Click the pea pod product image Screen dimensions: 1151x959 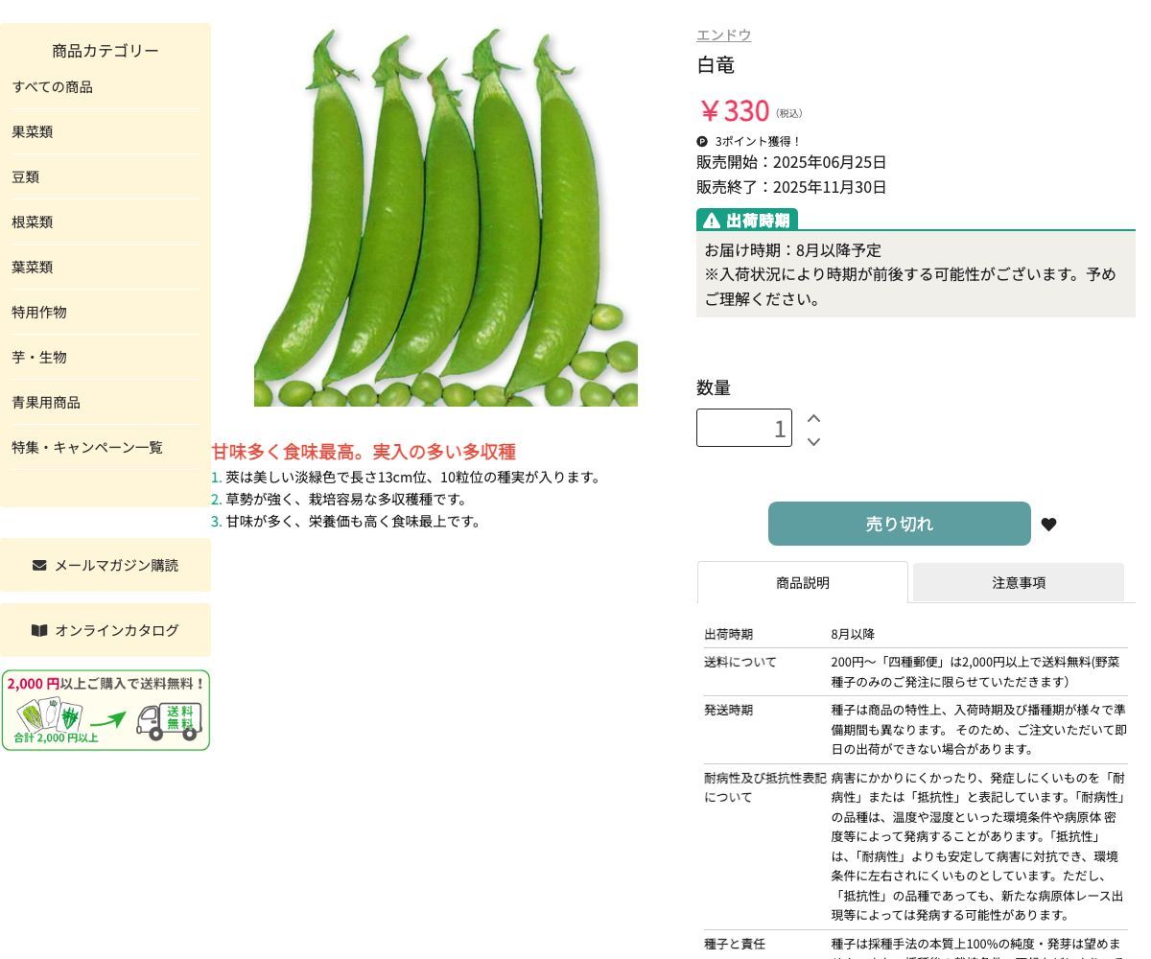pyautogui.click(x=445, y=219)
